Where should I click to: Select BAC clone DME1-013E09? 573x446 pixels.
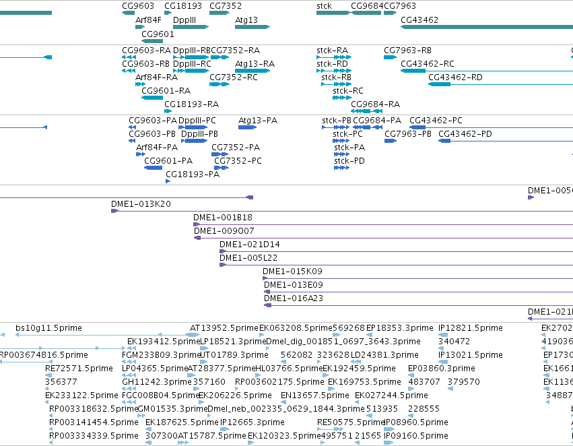293,285
